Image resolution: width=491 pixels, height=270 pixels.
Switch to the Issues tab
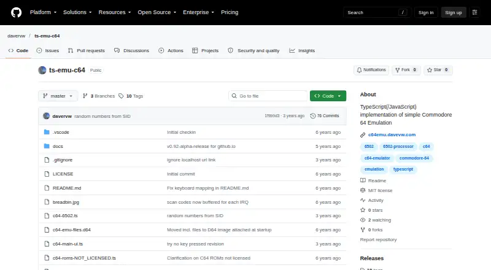pos(48,50)
